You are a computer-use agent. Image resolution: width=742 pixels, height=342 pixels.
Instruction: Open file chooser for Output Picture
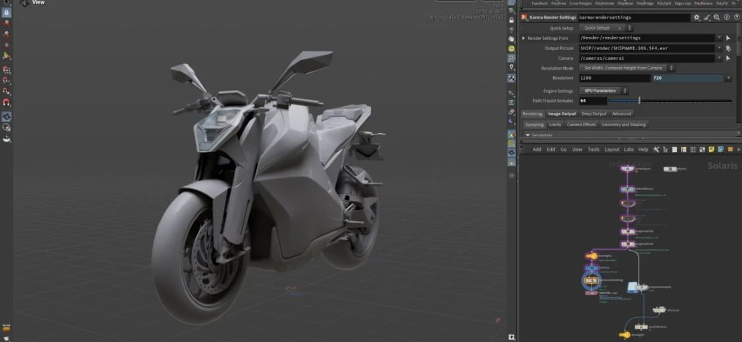tap(728, 48)
